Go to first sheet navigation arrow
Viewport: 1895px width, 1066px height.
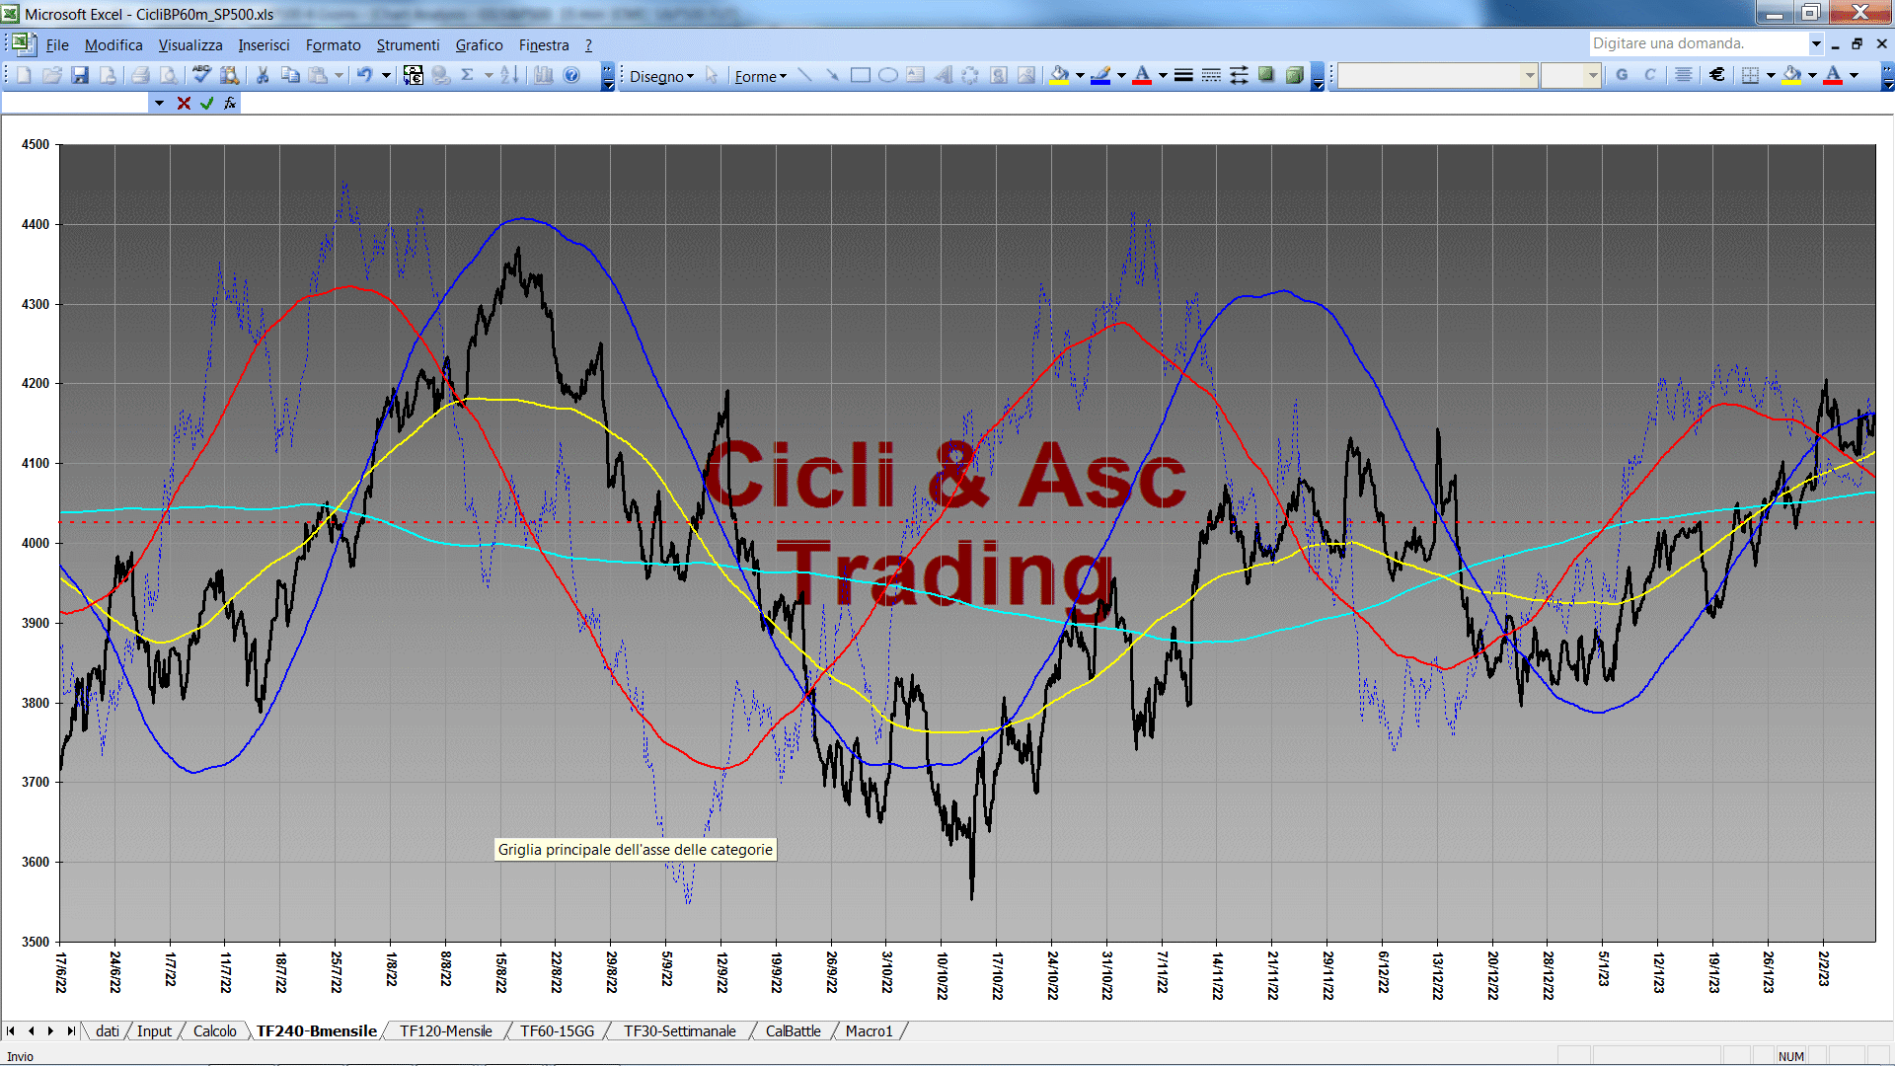pos(11,1030)
